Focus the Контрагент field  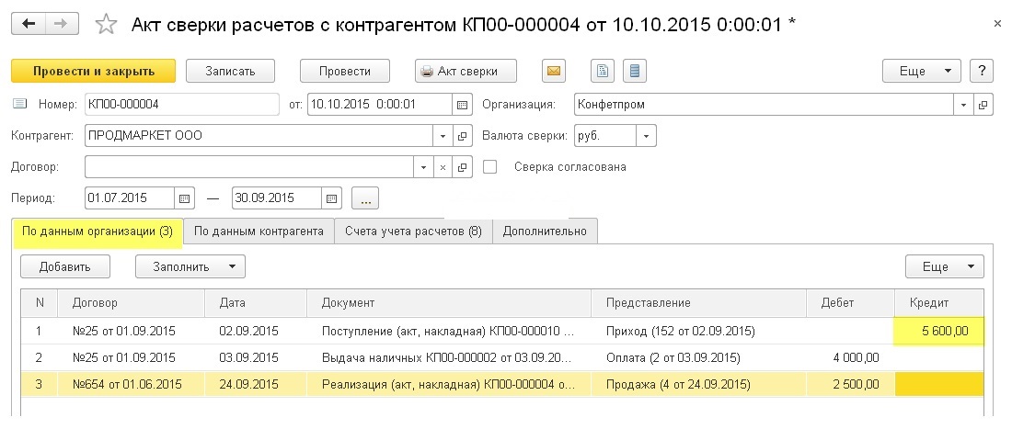point(259,136)
